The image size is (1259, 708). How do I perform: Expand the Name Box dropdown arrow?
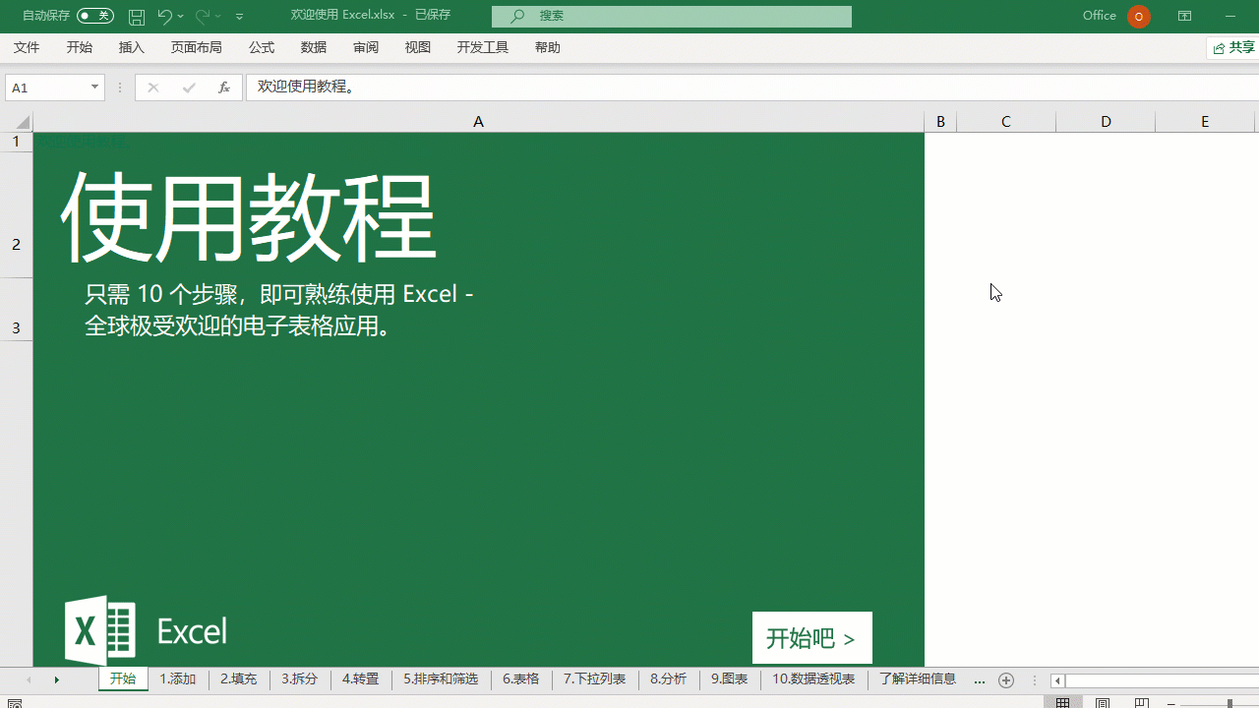point(95,88)
